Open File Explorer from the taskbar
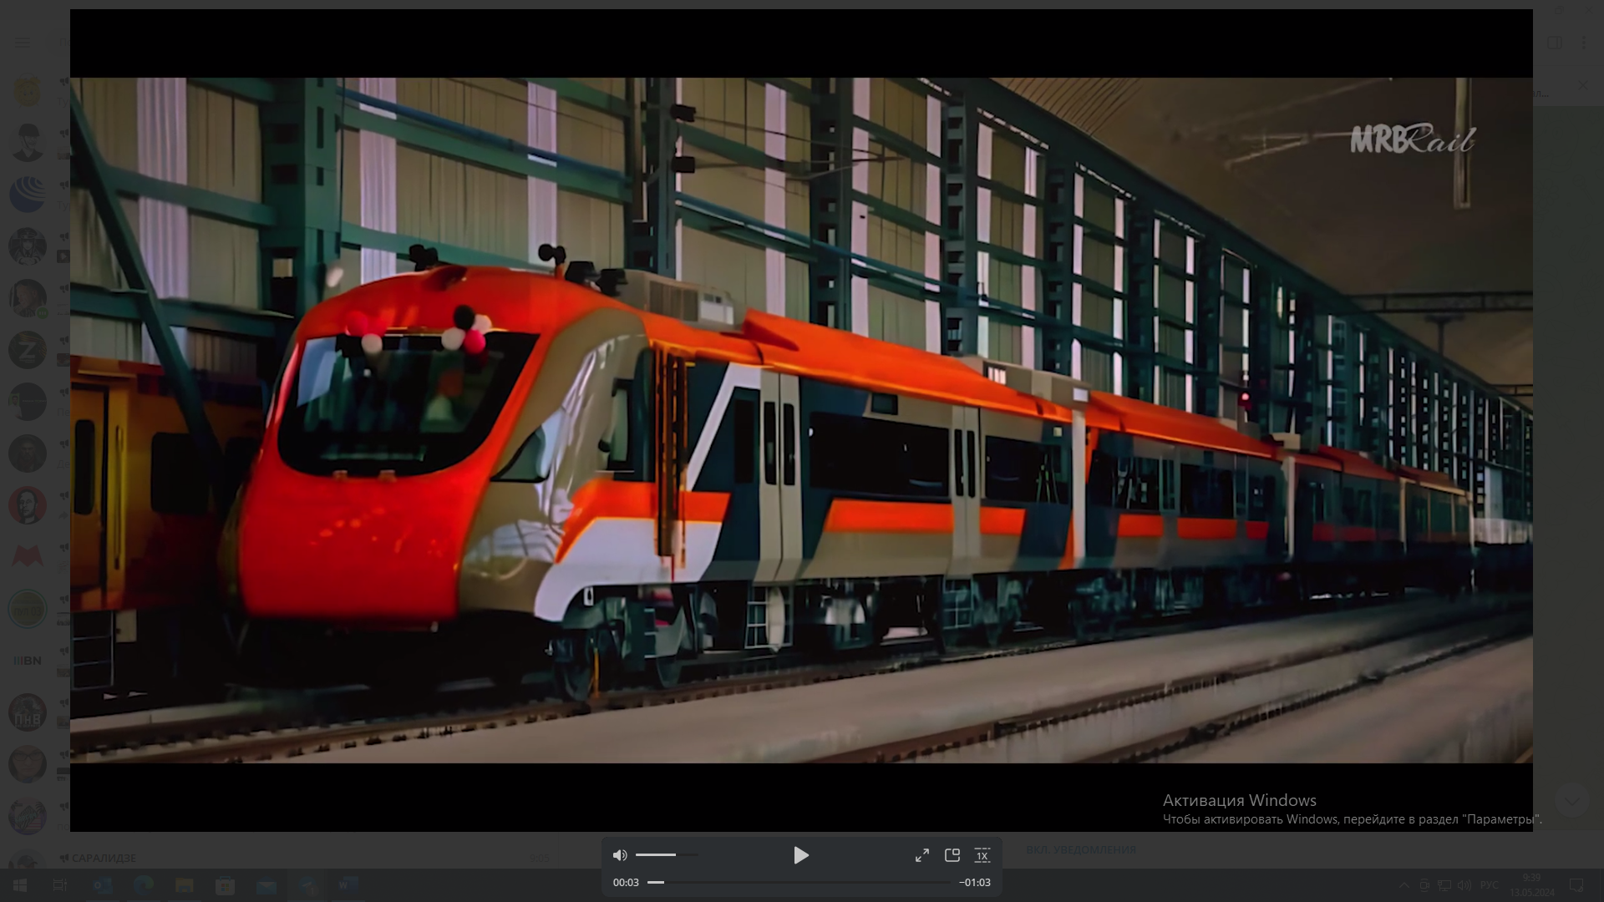This screenshot has height=902, width=1604. tap(185, 885)
